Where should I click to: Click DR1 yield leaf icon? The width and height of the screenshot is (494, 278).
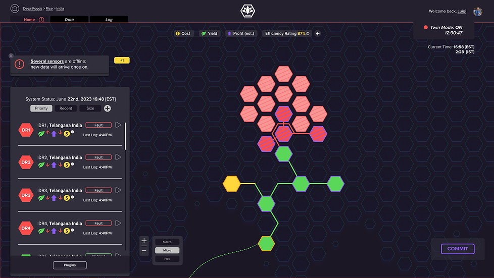41,134
